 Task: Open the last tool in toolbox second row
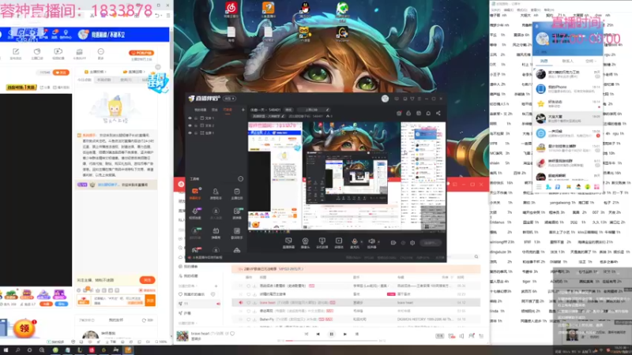point(236,213)
